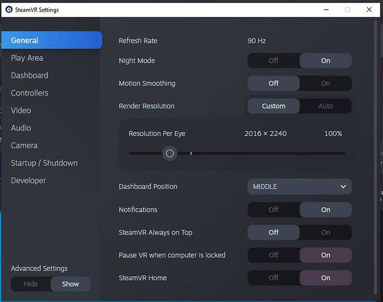The width and height of the screenshot is (383, 302).
Task: Click the SteamVR logo icon in title bar
Action: [9, 10]
